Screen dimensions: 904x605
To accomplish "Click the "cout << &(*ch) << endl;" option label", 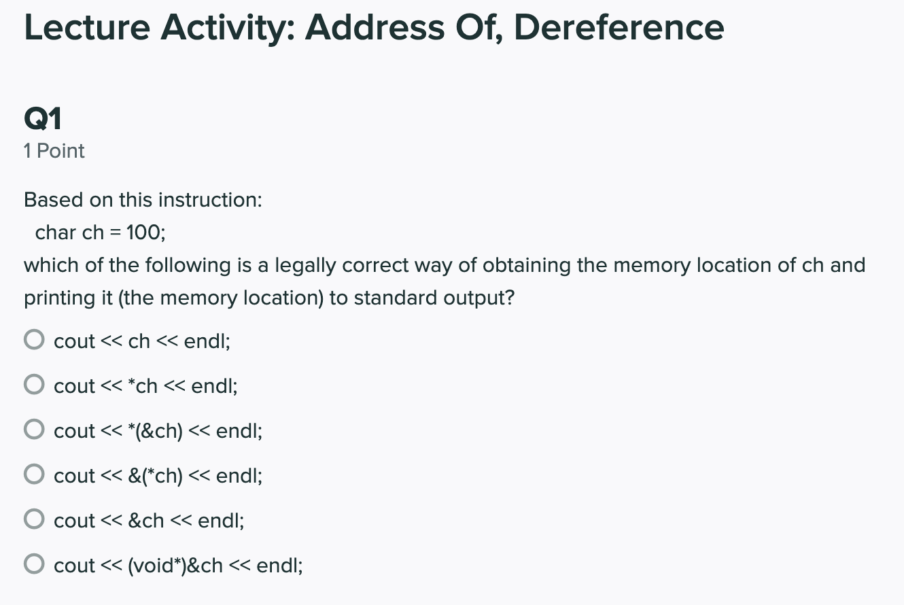I will pyautogui.click(x=158, y=475).
